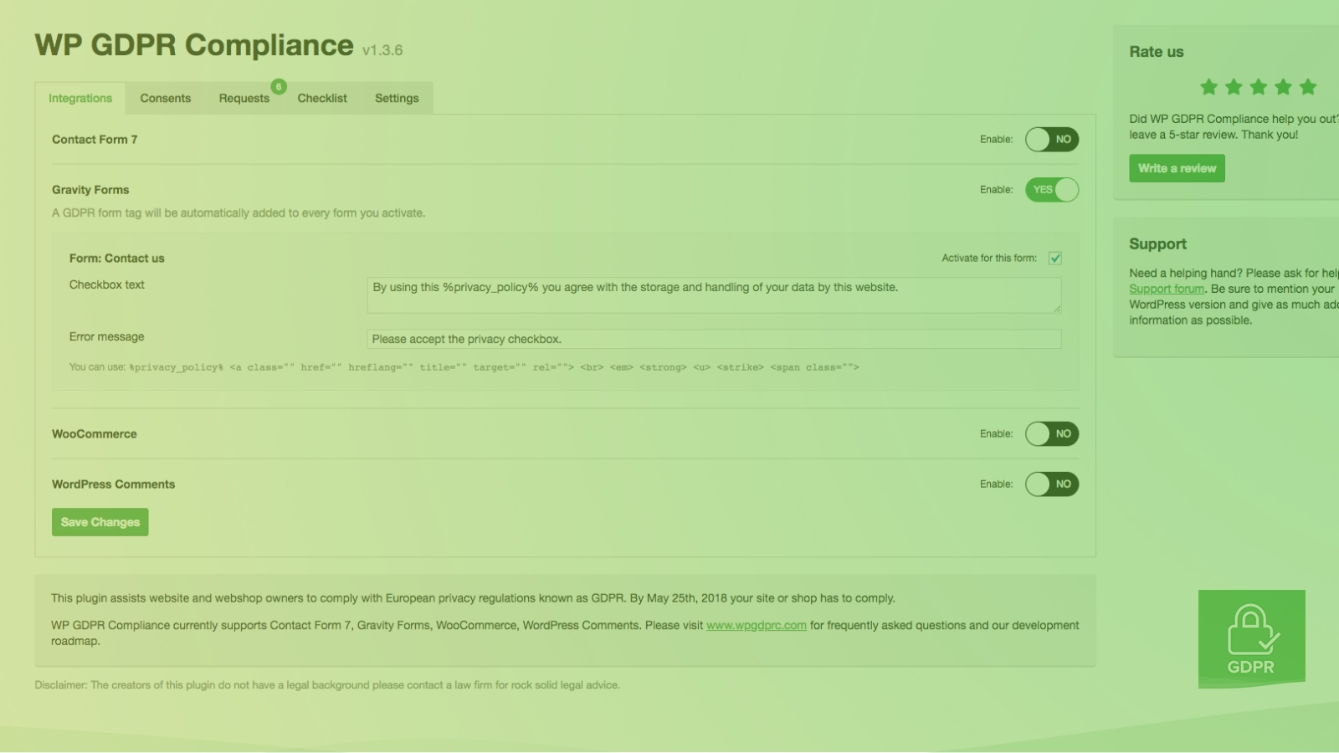Click the Rate us heading

coord(1157,52)
